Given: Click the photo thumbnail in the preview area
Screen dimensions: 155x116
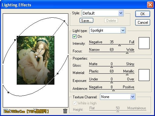Looking at the screenshot, I should click(x=36, y=60).
